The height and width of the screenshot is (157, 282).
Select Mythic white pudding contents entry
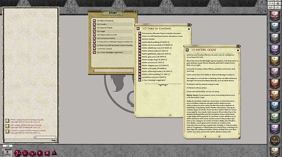156,74
